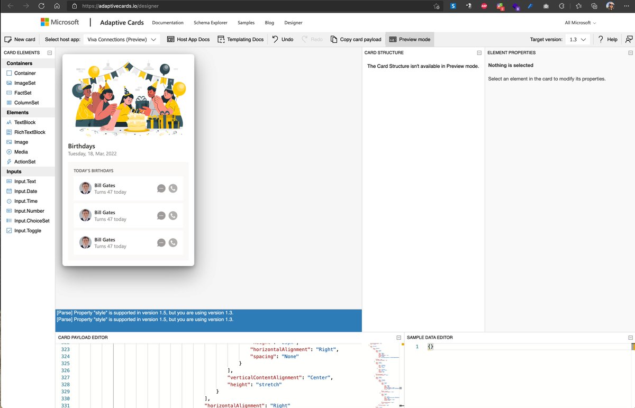Image resolution: width=635 pixels, height=408 pixels.
Task: Click call icon in first Bill Gates row
Action: click(x=173, y=188)
